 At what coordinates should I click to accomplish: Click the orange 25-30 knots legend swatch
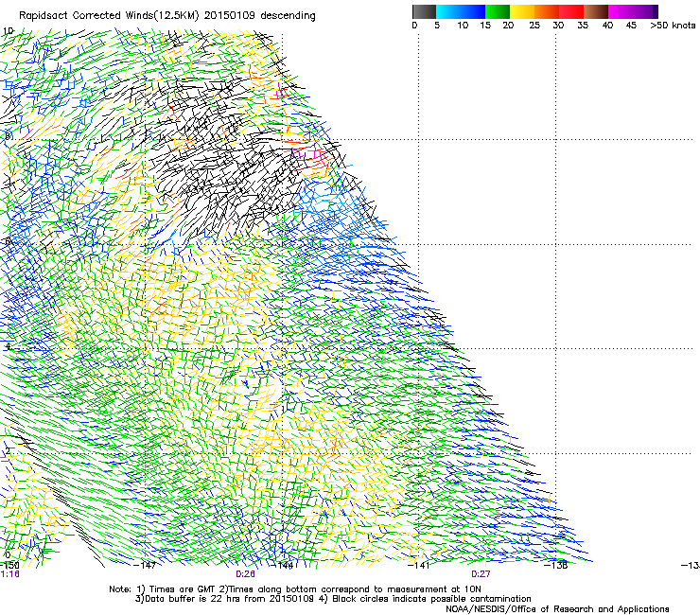[547, 11]
